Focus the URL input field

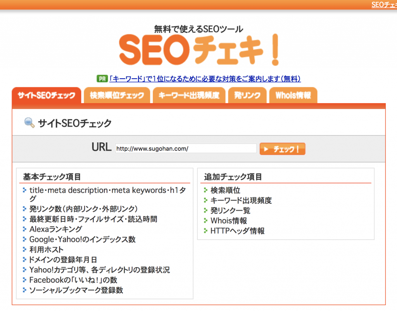[186, 149]
